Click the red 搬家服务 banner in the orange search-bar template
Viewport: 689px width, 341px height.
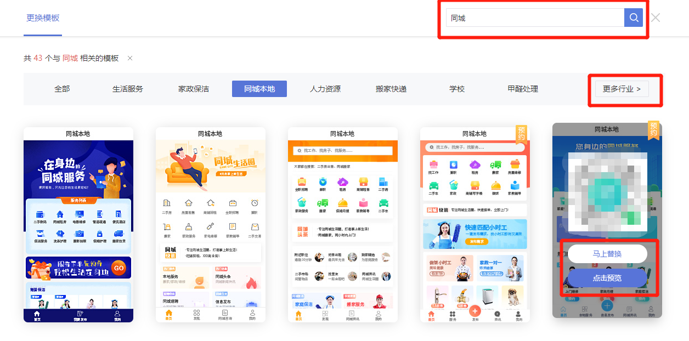point(368,302)
